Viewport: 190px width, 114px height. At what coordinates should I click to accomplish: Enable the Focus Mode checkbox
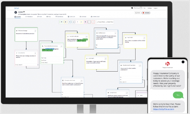(97, 22)
